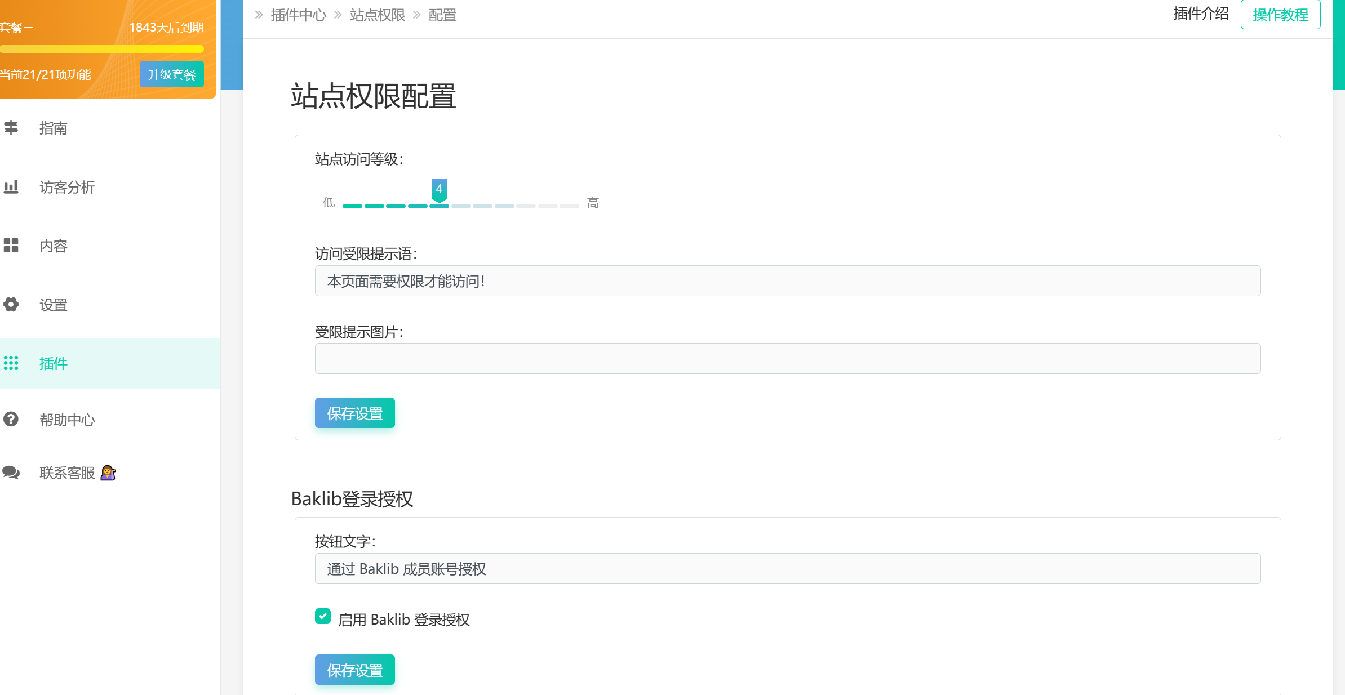The image size is (1345, 695).
Task: Select the 插件 sidebar entry
Action: 110,363
